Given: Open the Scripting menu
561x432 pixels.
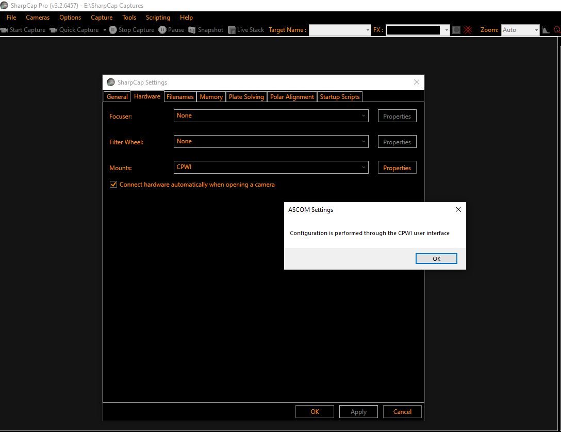Looking at the screenshot, I should point(158,18).
